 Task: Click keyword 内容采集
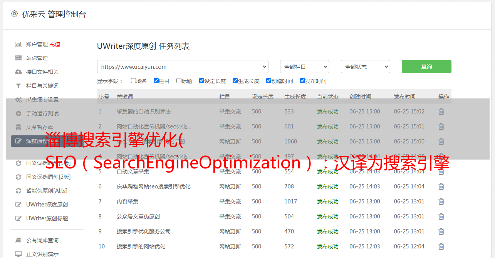(128, 201)
